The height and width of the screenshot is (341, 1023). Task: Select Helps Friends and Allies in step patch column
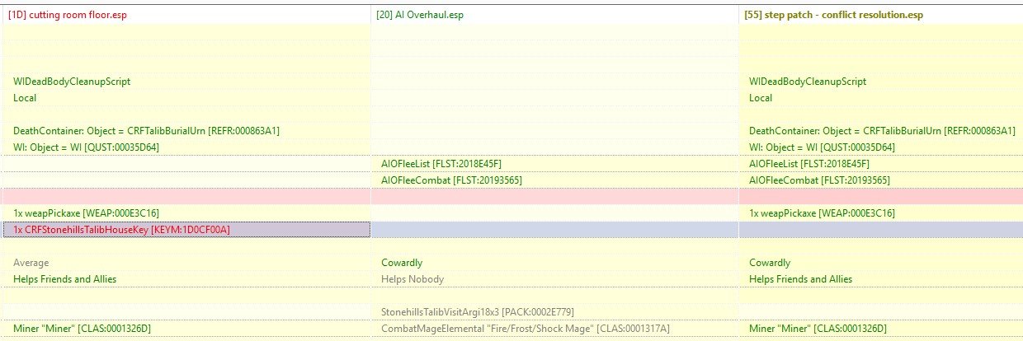(x=800, y=279)
